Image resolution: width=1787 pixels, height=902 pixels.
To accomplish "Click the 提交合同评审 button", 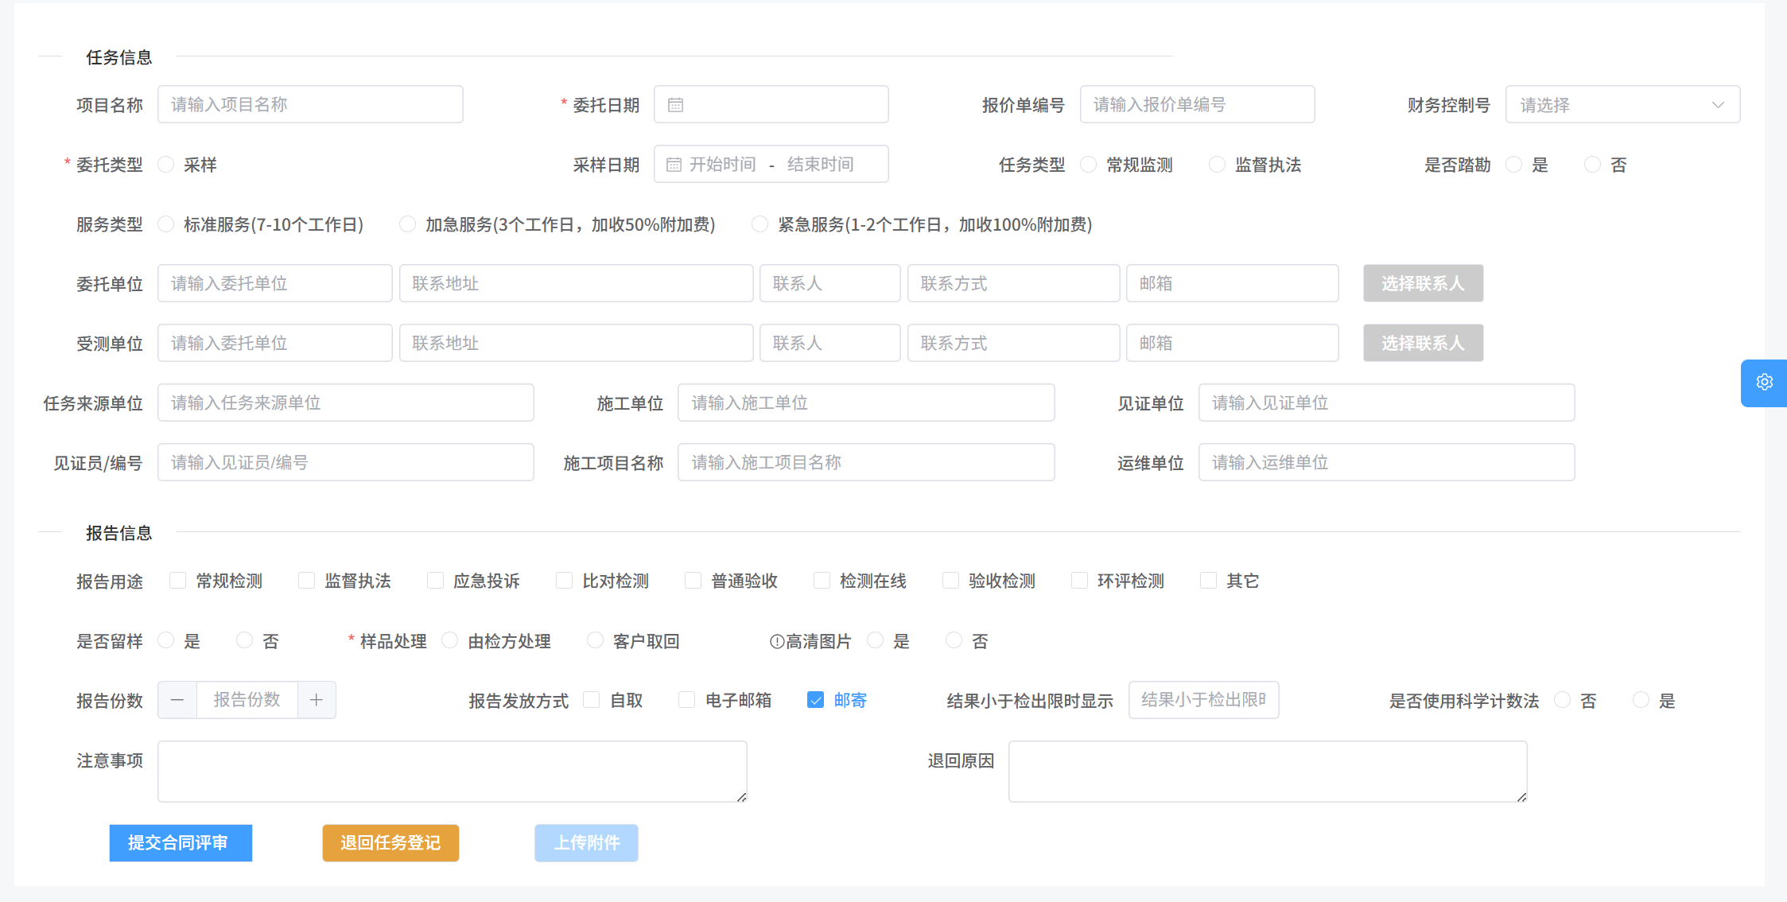I will [x=181, y=843].
